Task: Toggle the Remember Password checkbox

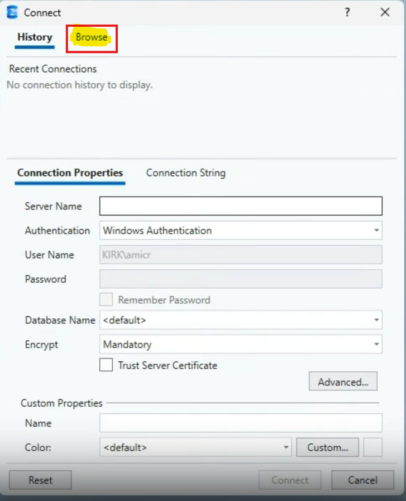Action: point(106,300)
